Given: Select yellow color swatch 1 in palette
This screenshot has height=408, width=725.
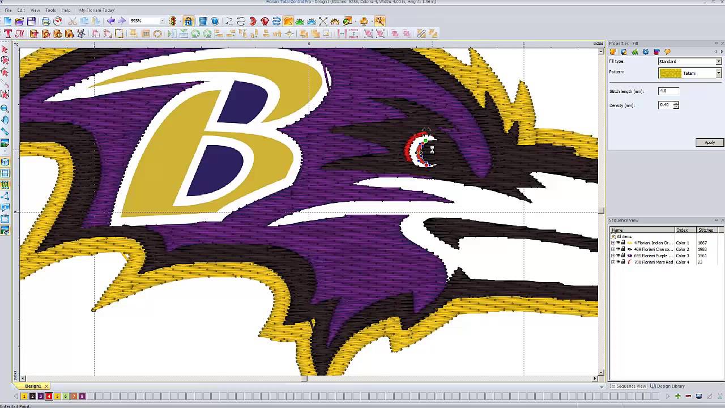Looking at the screenshot, I should (24, 396).
